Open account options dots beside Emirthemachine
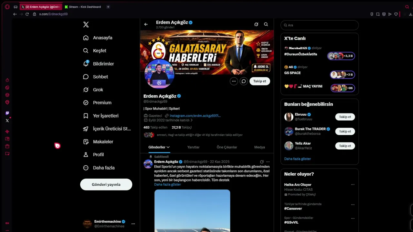Screen dimensions: 413x232 [x=133, y=224]
